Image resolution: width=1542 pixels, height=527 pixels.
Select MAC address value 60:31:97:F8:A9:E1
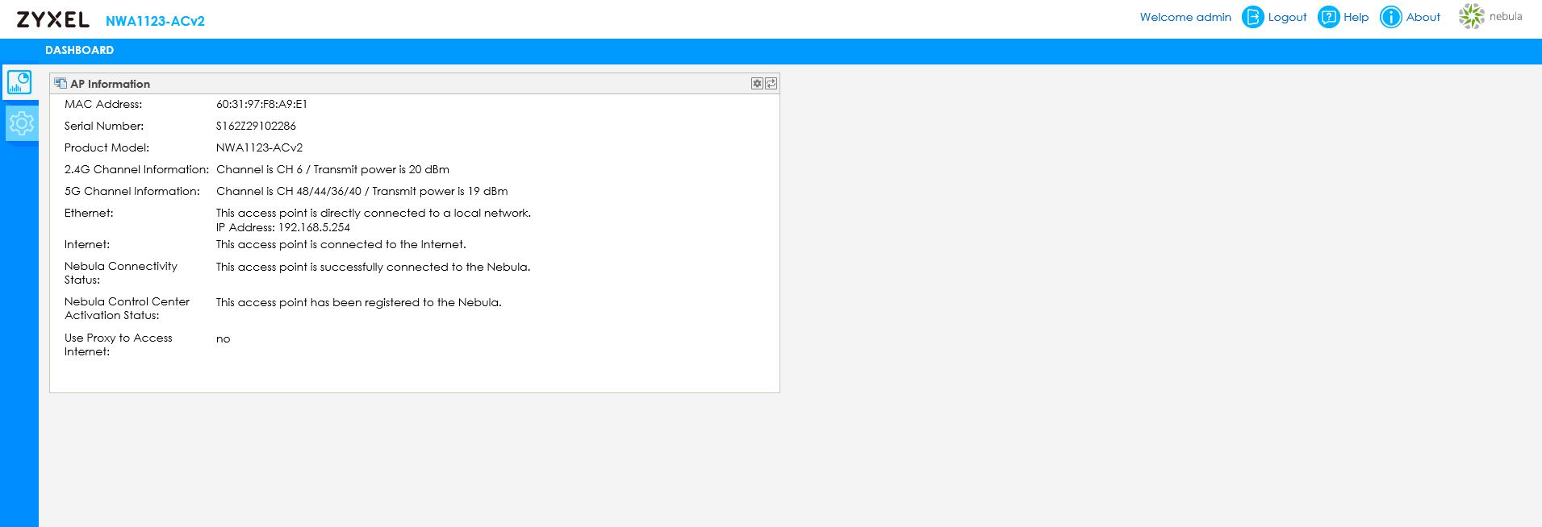261,104
